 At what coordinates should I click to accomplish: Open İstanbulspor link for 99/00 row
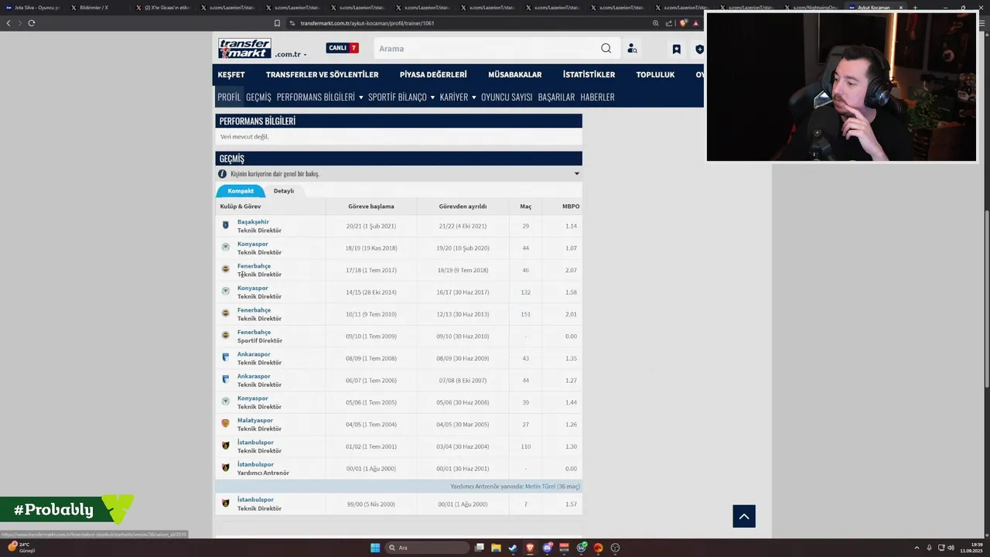point(255,500)
